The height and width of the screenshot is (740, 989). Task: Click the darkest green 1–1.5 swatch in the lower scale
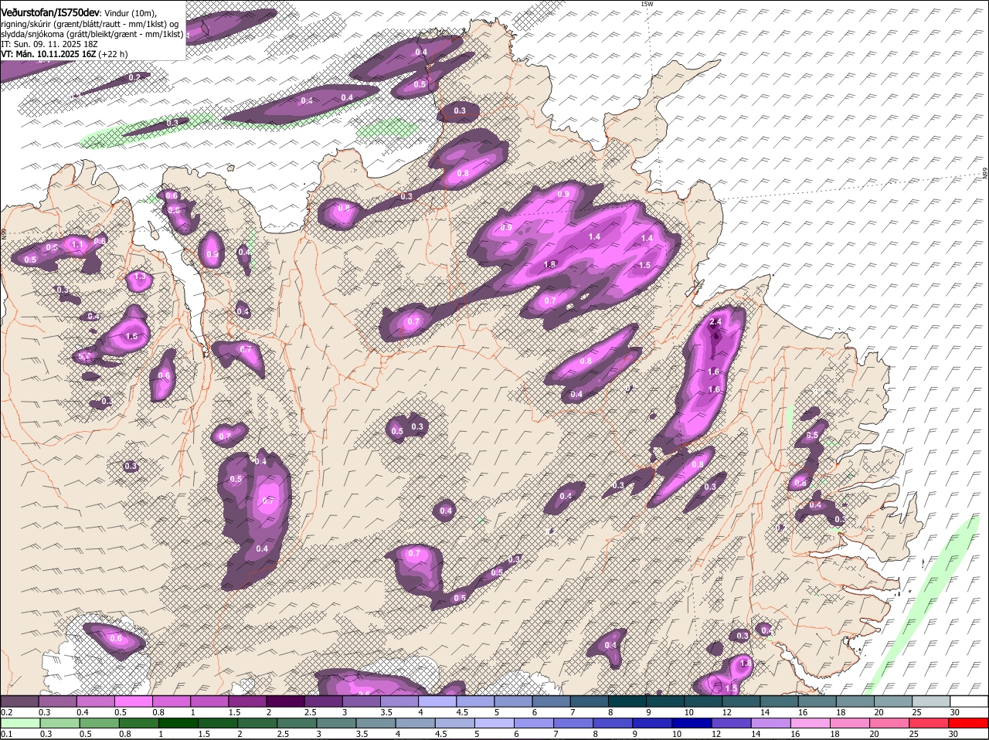tap(178, 723)
